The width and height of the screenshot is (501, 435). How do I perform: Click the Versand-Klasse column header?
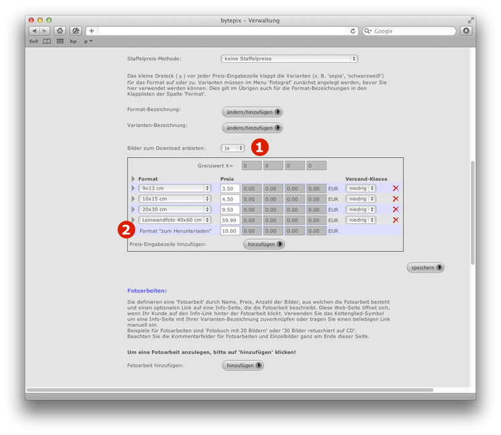click(x=366, y=179)
